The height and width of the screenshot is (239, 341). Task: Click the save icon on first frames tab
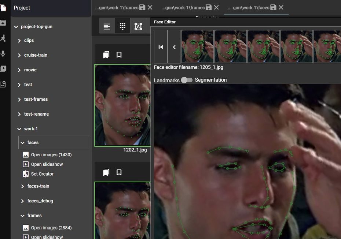tap(142, 7)
